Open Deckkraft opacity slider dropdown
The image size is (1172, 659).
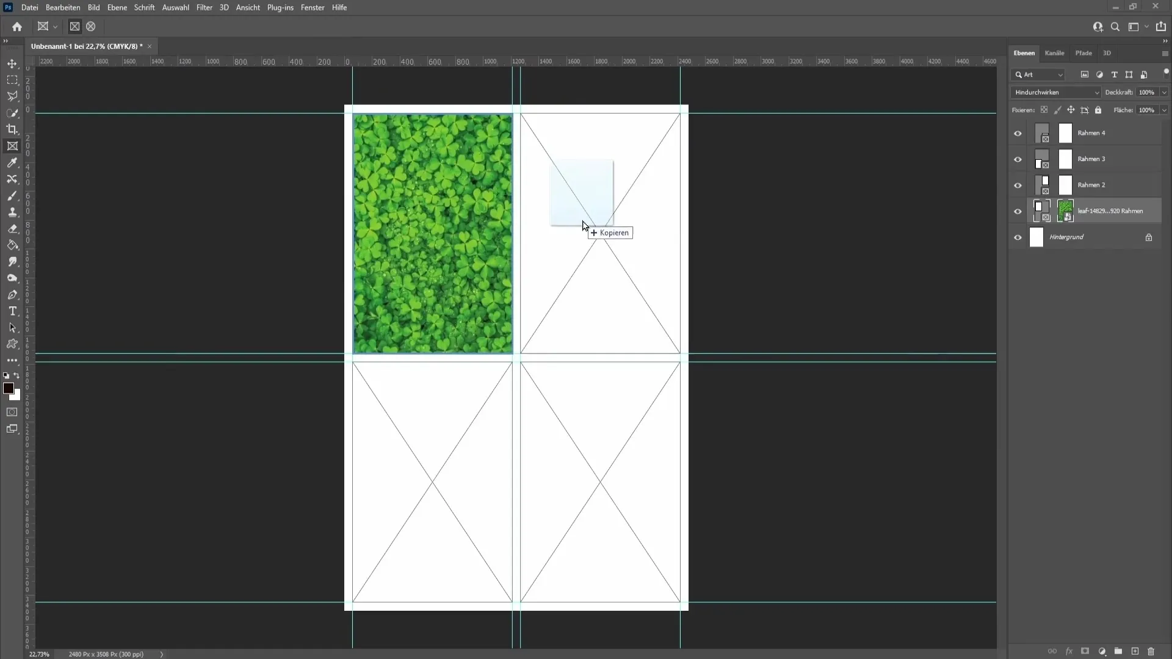click(x=1164, y=92)
